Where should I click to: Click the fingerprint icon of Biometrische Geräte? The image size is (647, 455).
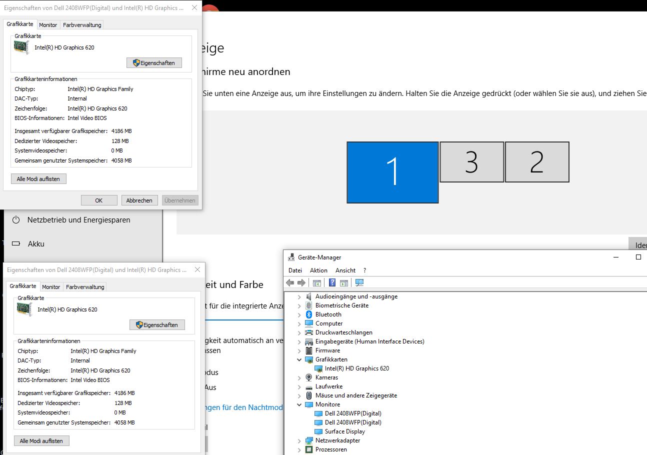tap(309, 305)
